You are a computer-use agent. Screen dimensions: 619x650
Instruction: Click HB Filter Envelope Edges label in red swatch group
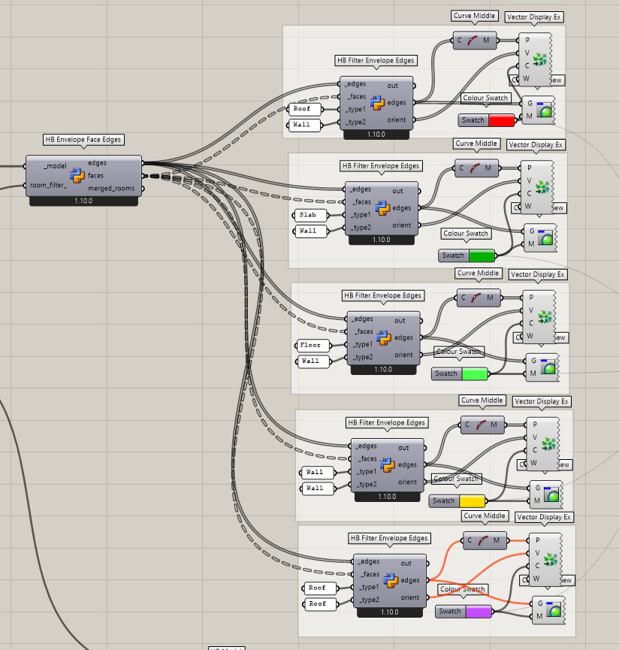click(x=376, y=61)
